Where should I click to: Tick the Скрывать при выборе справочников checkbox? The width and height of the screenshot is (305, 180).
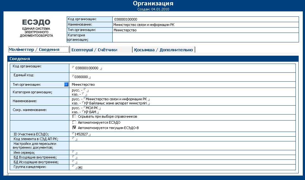pos(74,116)
